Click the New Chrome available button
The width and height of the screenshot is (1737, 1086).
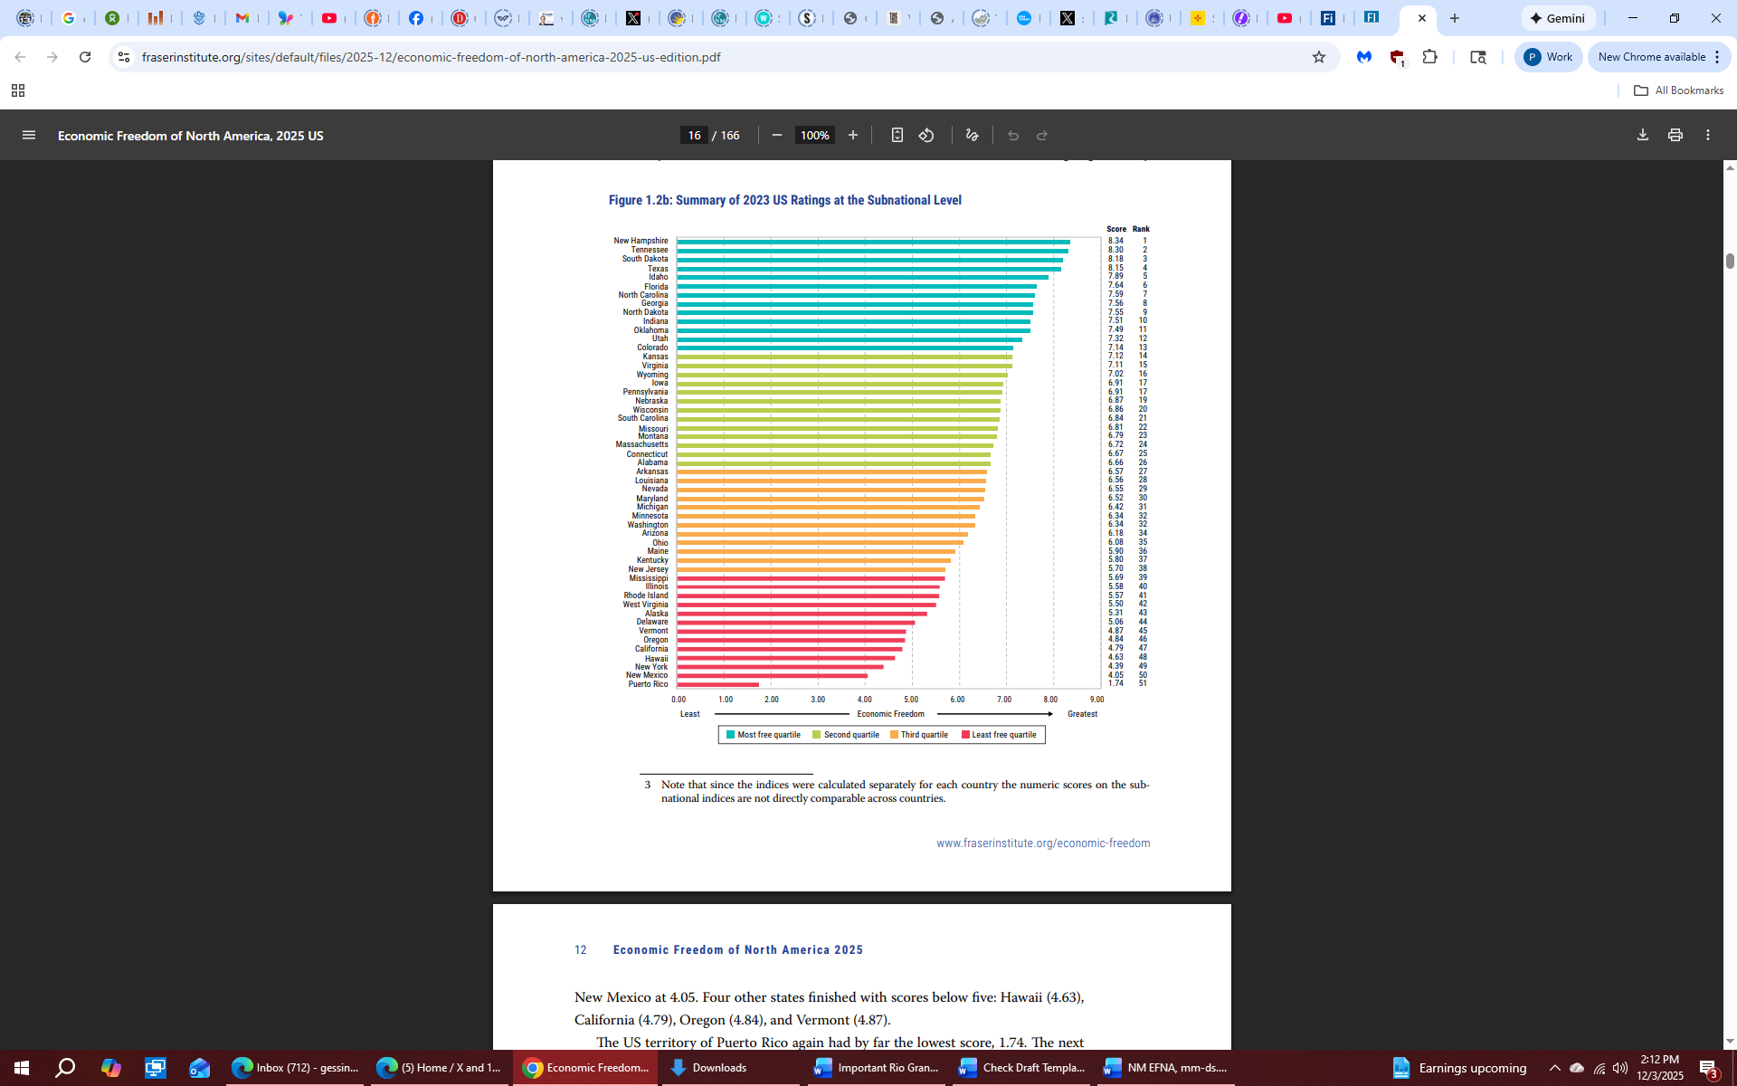point(1651,57)
